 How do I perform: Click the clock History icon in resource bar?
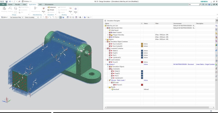(x=216, y=61)
